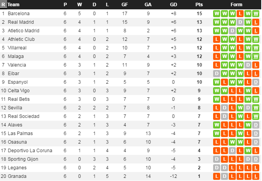Click the Form column header
Screen dimensions: 262x181
click(x=236, y=5)
